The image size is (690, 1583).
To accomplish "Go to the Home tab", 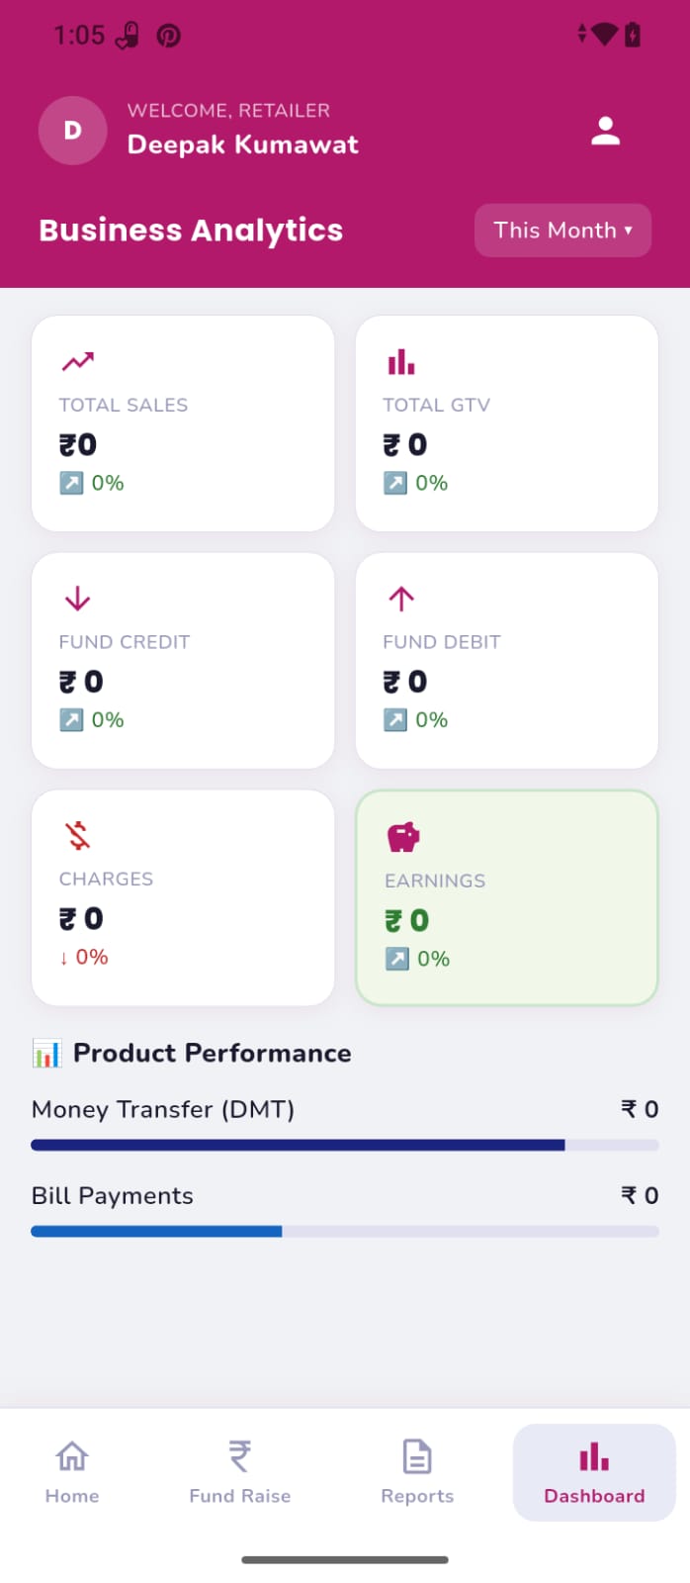I will coord(72,1472).
